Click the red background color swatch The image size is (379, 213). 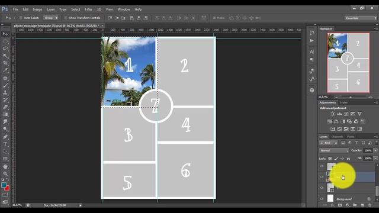click(x=7, y=188)
